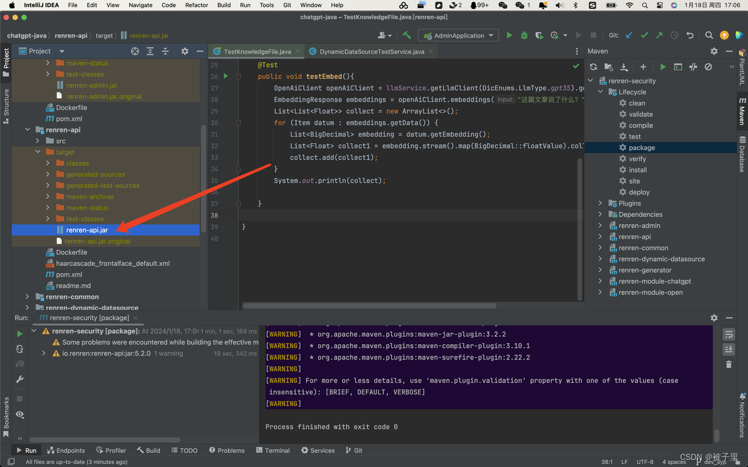Expand Dependencies node in Maven panel

pos(600,214)
